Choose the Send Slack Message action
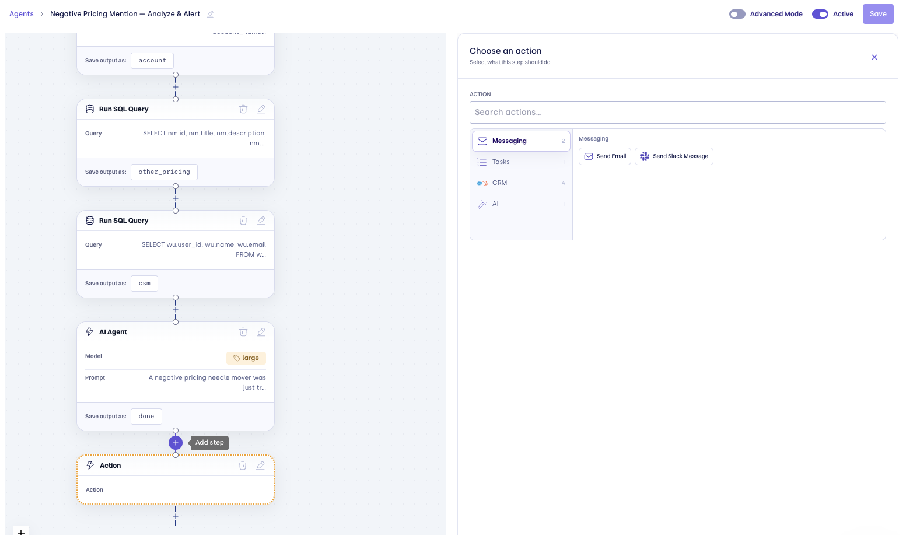This screenshot has height=535, width=906. 674,156
